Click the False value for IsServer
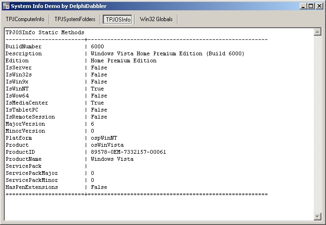 coord(99,67)
